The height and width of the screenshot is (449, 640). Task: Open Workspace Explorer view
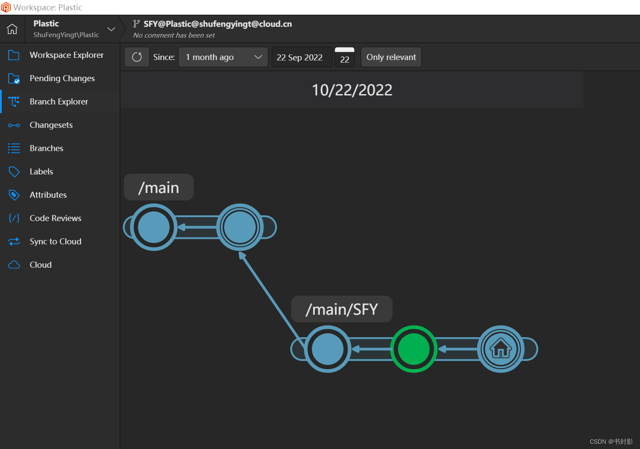[x=60, y=55]
